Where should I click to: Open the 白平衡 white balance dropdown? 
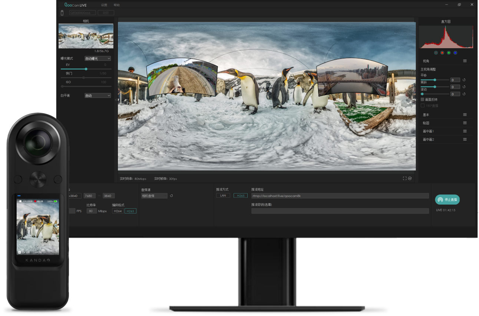click(98, 95)
